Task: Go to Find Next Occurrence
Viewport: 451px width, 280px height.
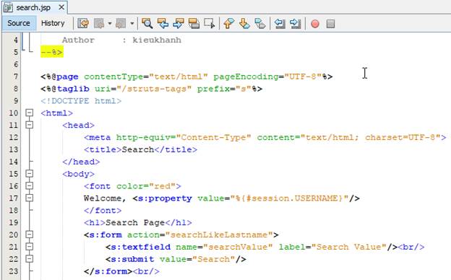Action: point(179,23)
